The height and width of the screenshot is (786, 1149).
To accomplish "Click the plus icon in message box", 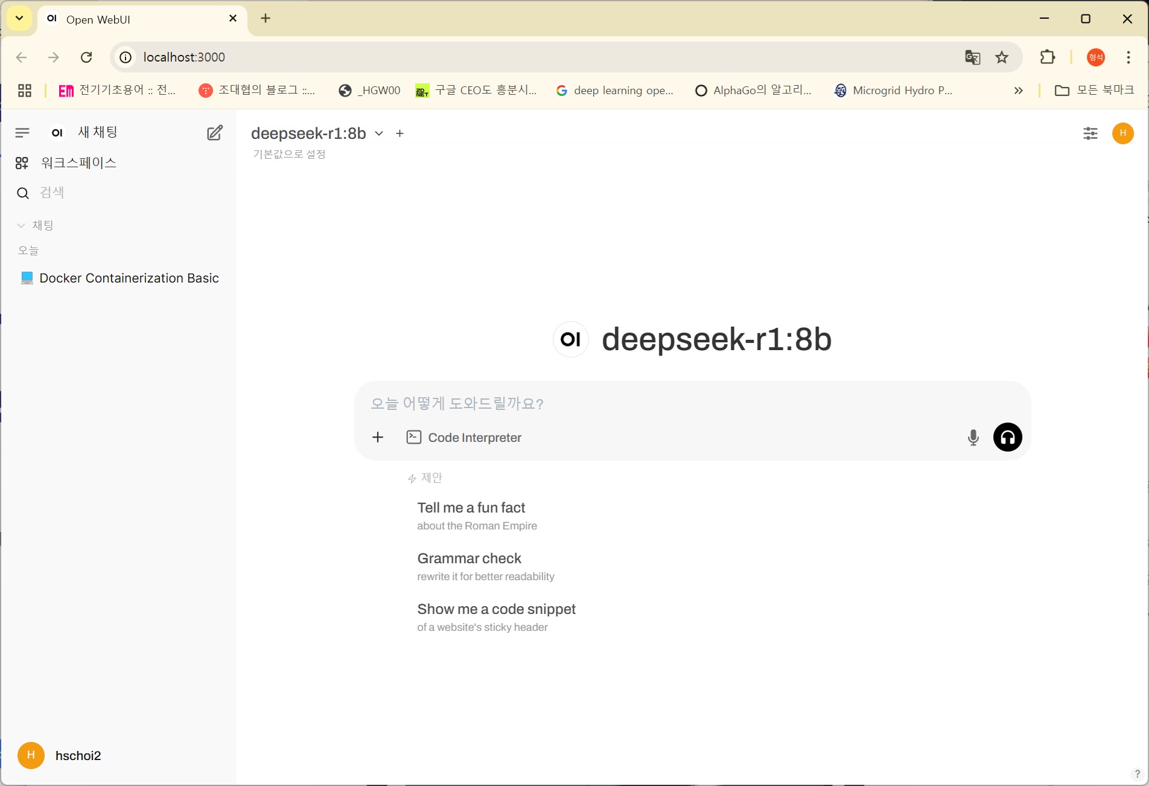I will click(x=378, y=438).
